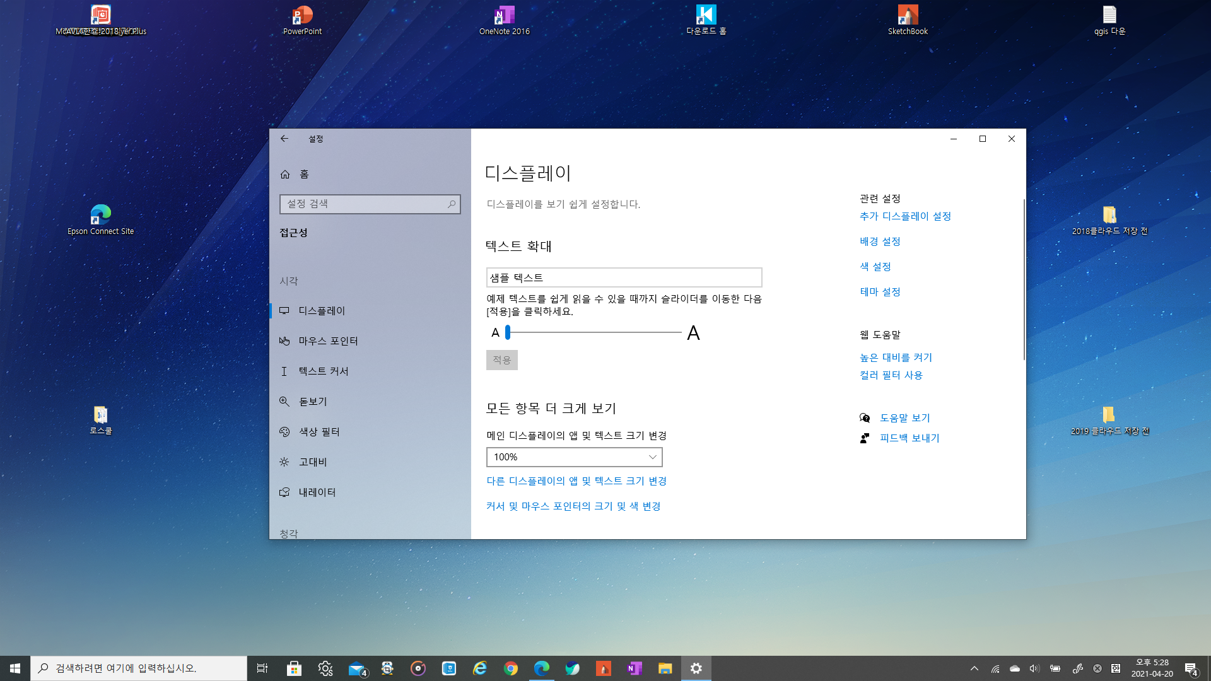Click the back arrow in Settings window
The image size is (1211, 681).
[x=284, y=139]
